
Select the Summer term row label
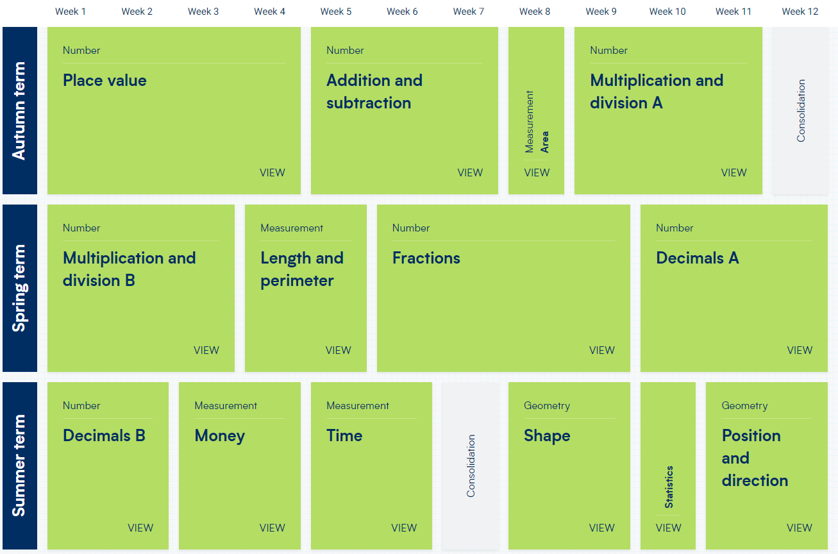pos(20,466)
